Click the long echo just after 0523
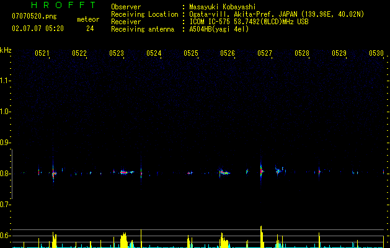 [126, 172]
